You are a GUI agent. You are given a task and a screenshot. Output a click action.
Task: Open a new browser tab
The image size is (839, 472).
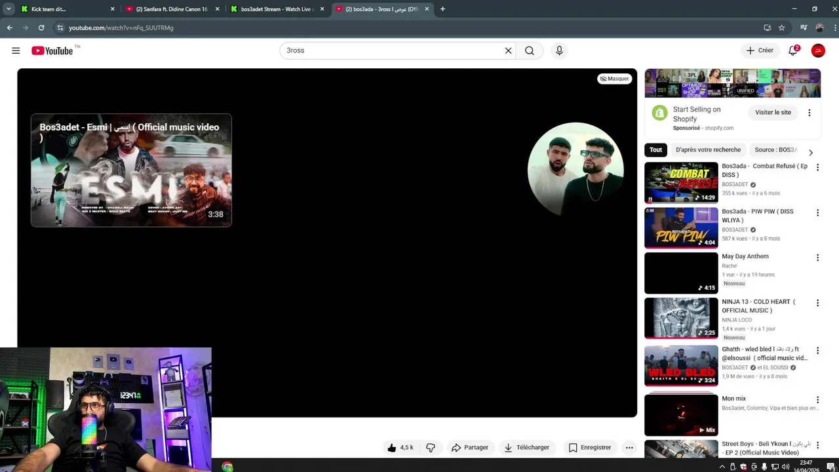(442, 9)
